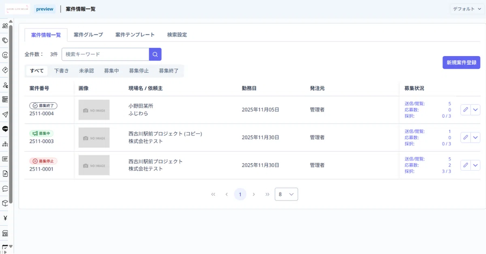This screenshot has width=486, height=254.
Task: Go to first page of results
Action: (x=213, y=194)
